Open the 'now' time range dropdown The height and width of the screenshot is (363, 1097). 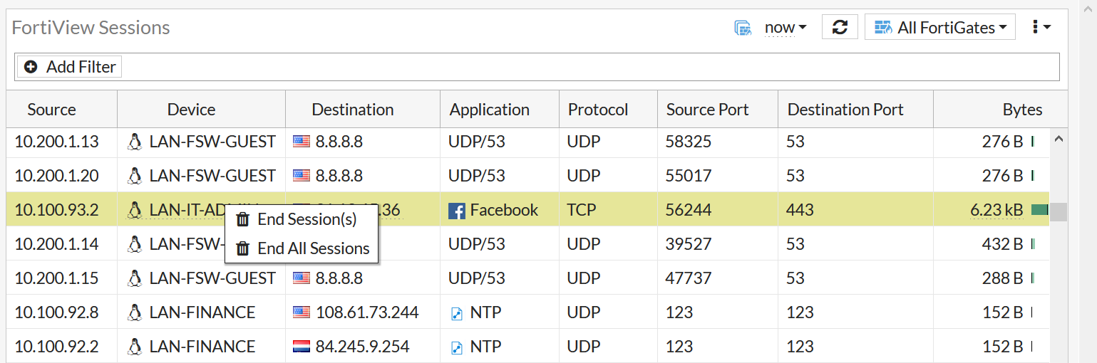786,28
